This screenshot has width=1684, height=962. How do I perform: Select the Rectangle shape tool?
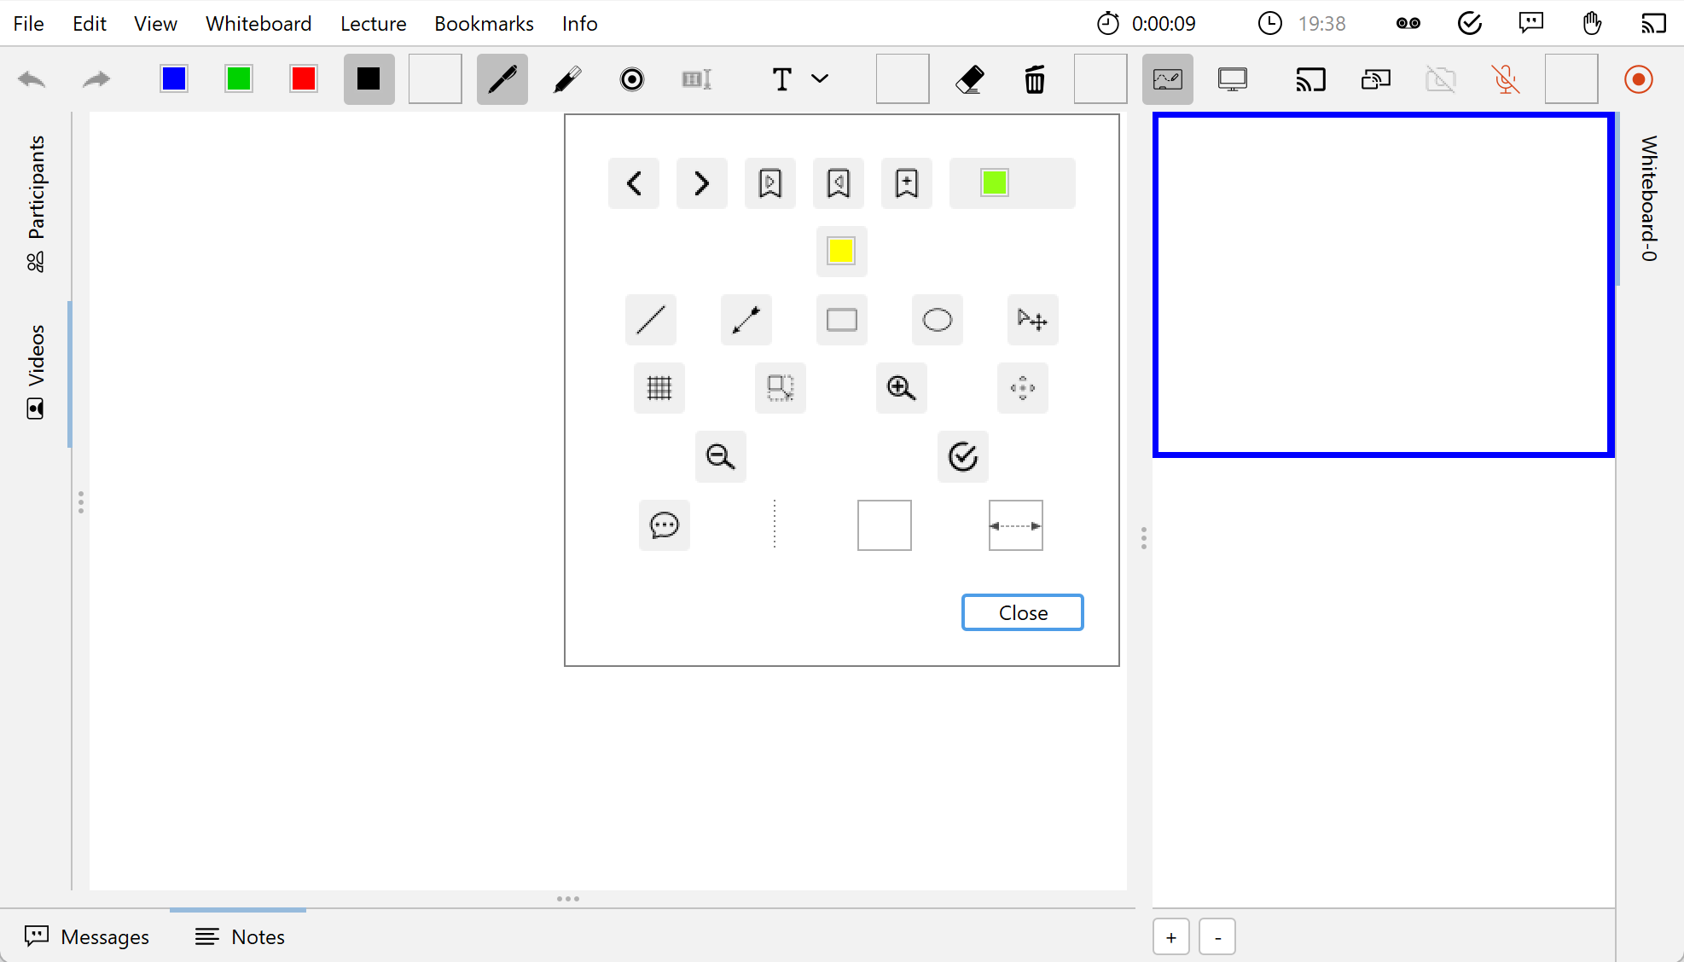point(841,320)
